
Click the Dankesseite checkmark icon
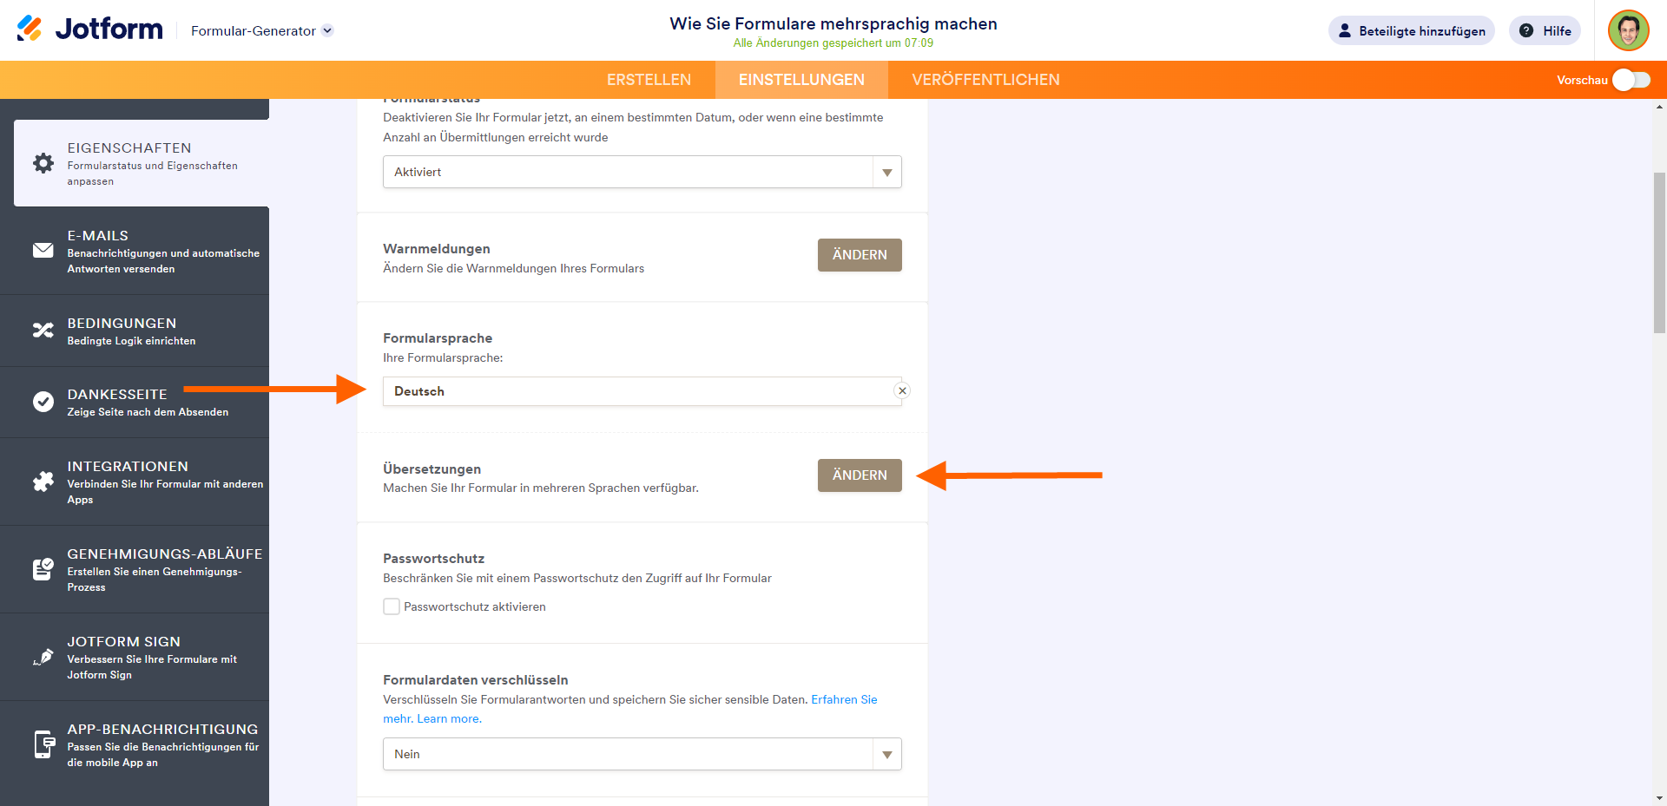[x=43, y=402]
